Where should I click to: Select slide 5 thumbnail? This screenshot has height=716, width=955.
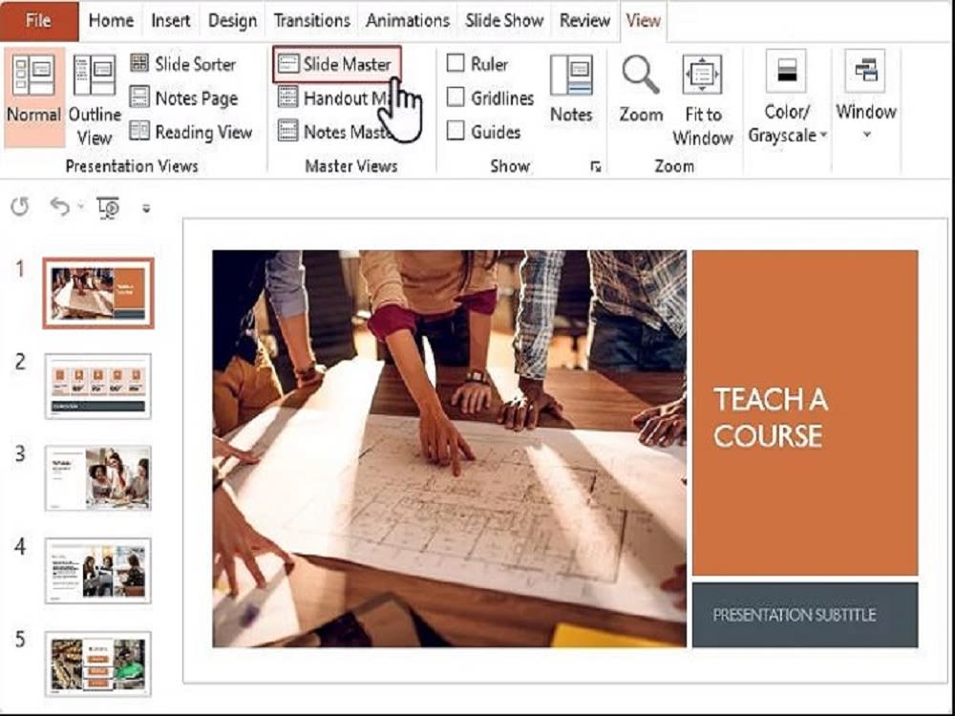click(x=98, y=663)
